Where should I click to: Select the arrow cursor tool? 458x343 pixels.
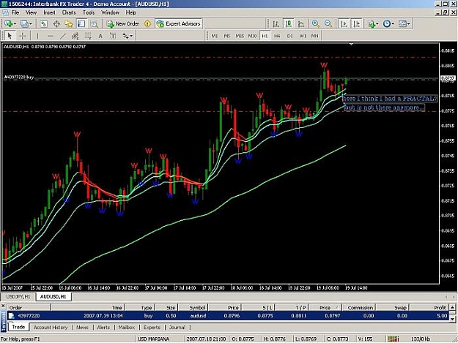click(x=10, y=36)
